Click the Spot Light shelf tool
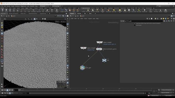This screenshot has height=98, width=175. 93,11
